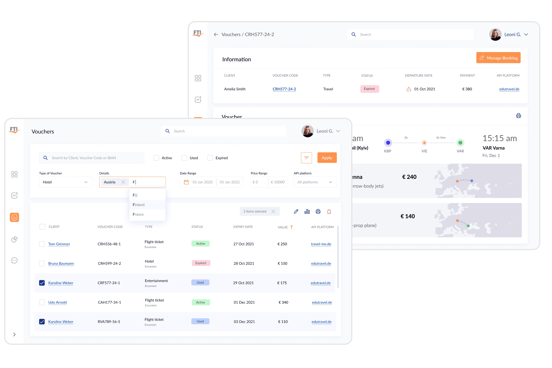
Task: Open the pie chart reports sidebar icon
Action: point(15,239)
